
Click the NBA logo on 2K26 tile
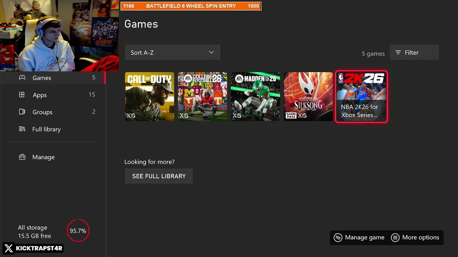(x=341, y=78)
